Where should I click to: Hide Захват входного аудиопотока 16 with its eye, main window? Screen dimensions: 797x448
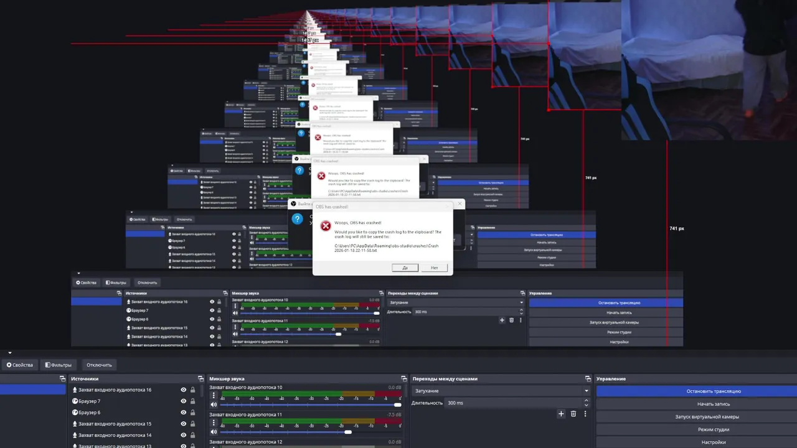184,390
